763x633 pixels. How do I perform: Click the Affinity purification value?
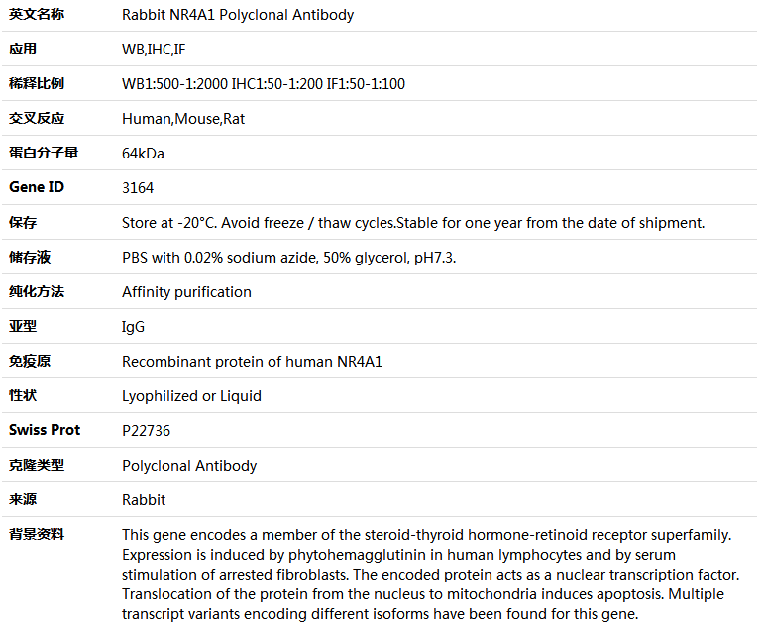click(x=186, y=292)
